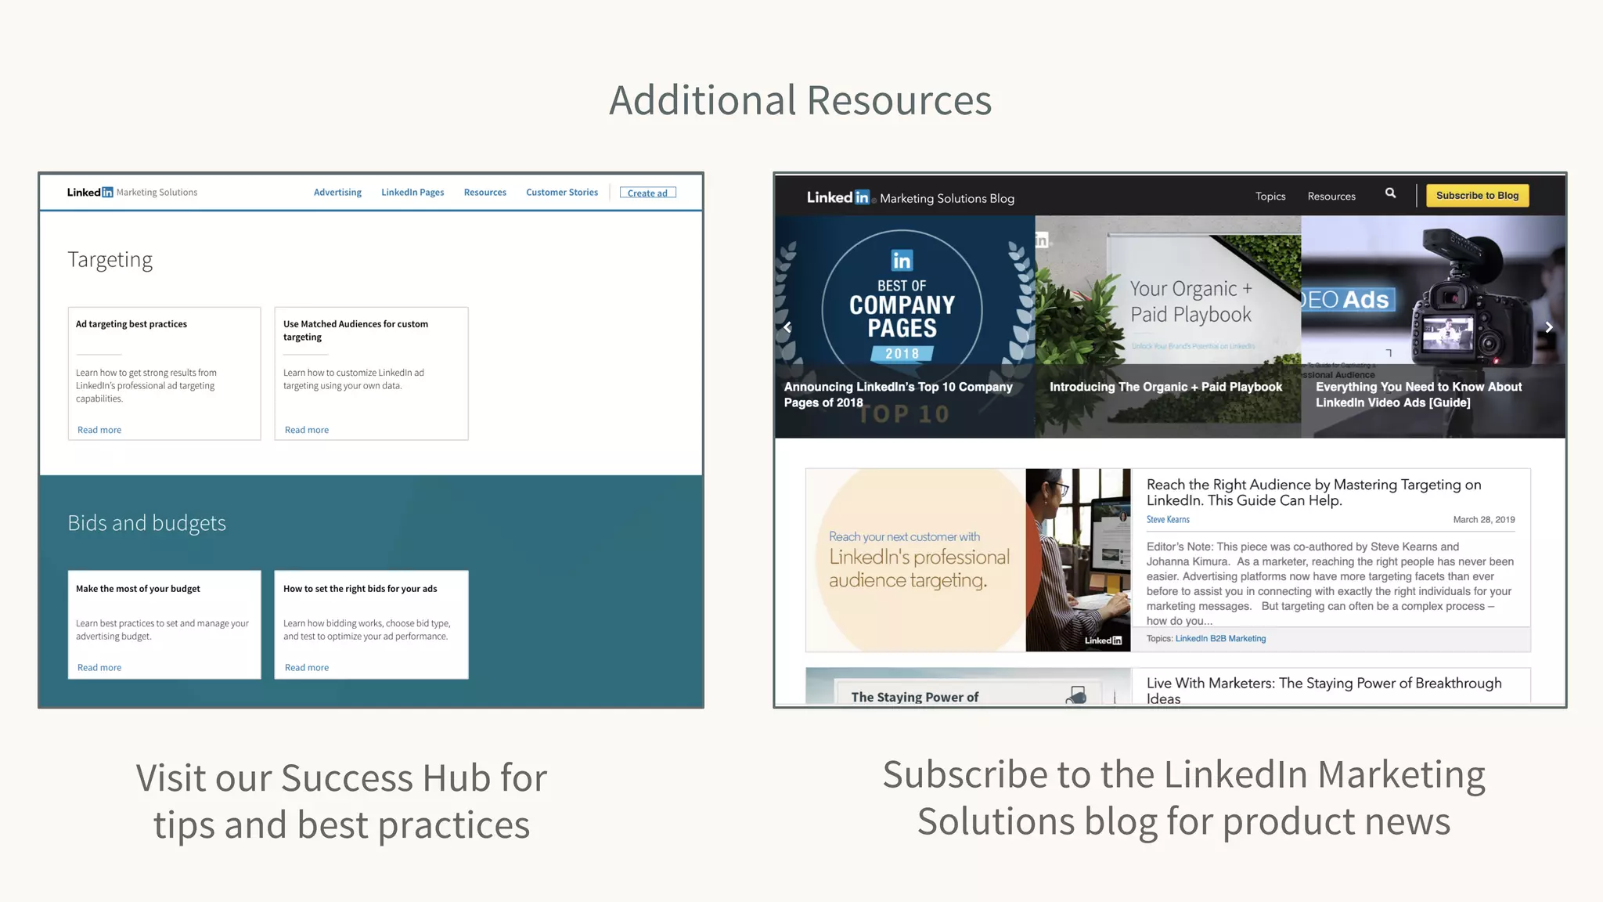Open Resources in Marketing Solutions nav
Image resolution: width=1603 pixels, height=902 pixels.
click(485, 193)
